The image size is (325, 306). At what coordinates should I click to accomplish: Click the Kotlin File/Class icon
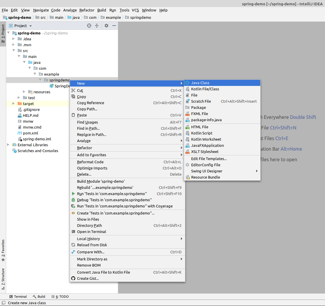tap(187, 89)
